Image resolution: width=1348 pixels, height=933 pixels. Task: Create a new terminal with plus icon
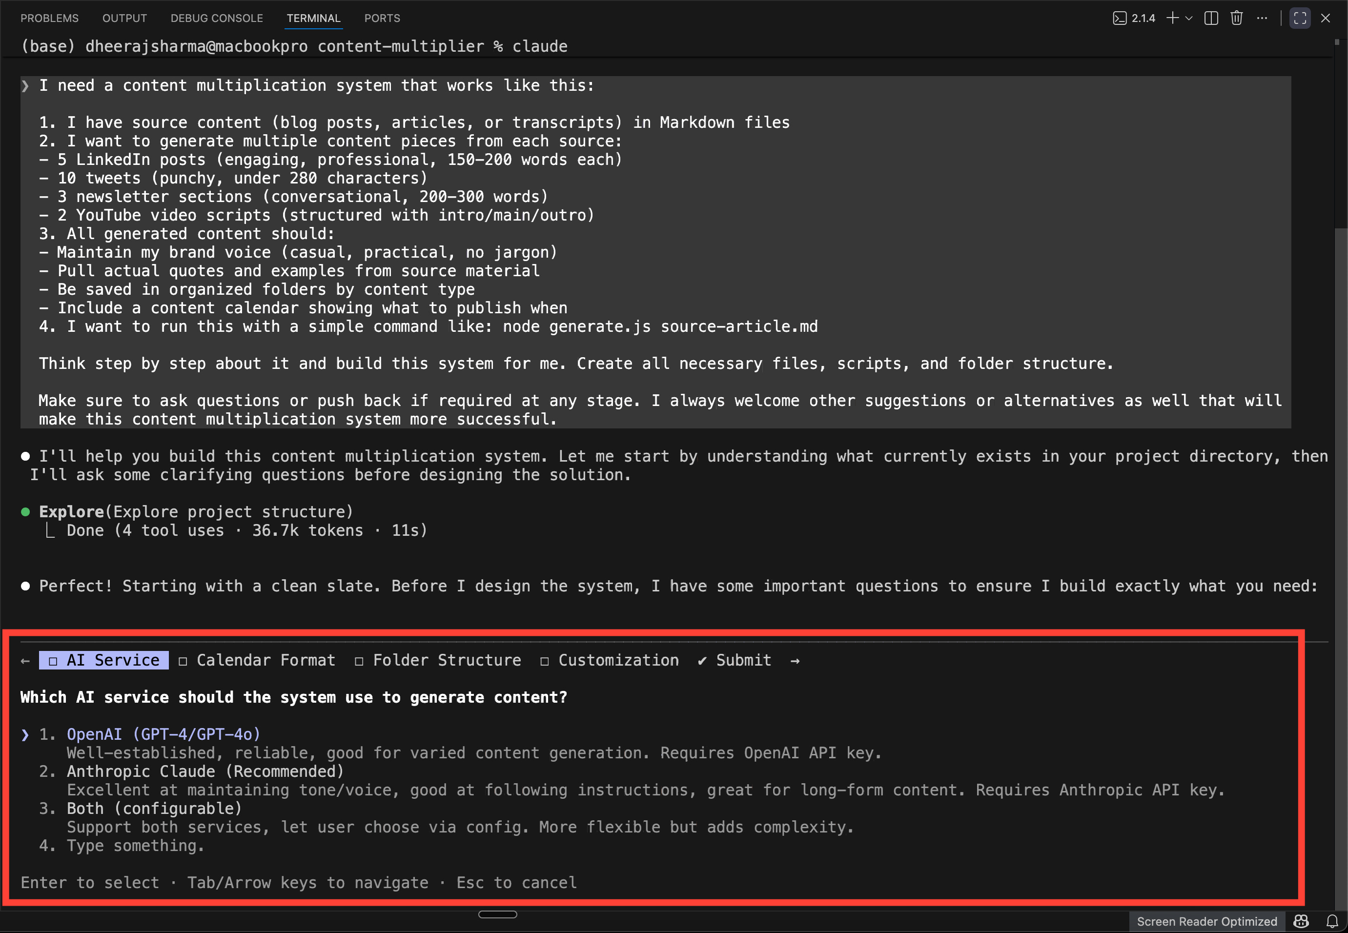point(1172,18)
